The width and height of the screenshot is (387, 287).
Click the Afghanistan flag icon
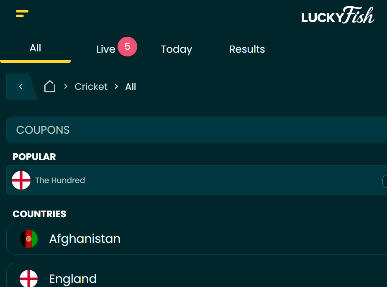(28, 239)
